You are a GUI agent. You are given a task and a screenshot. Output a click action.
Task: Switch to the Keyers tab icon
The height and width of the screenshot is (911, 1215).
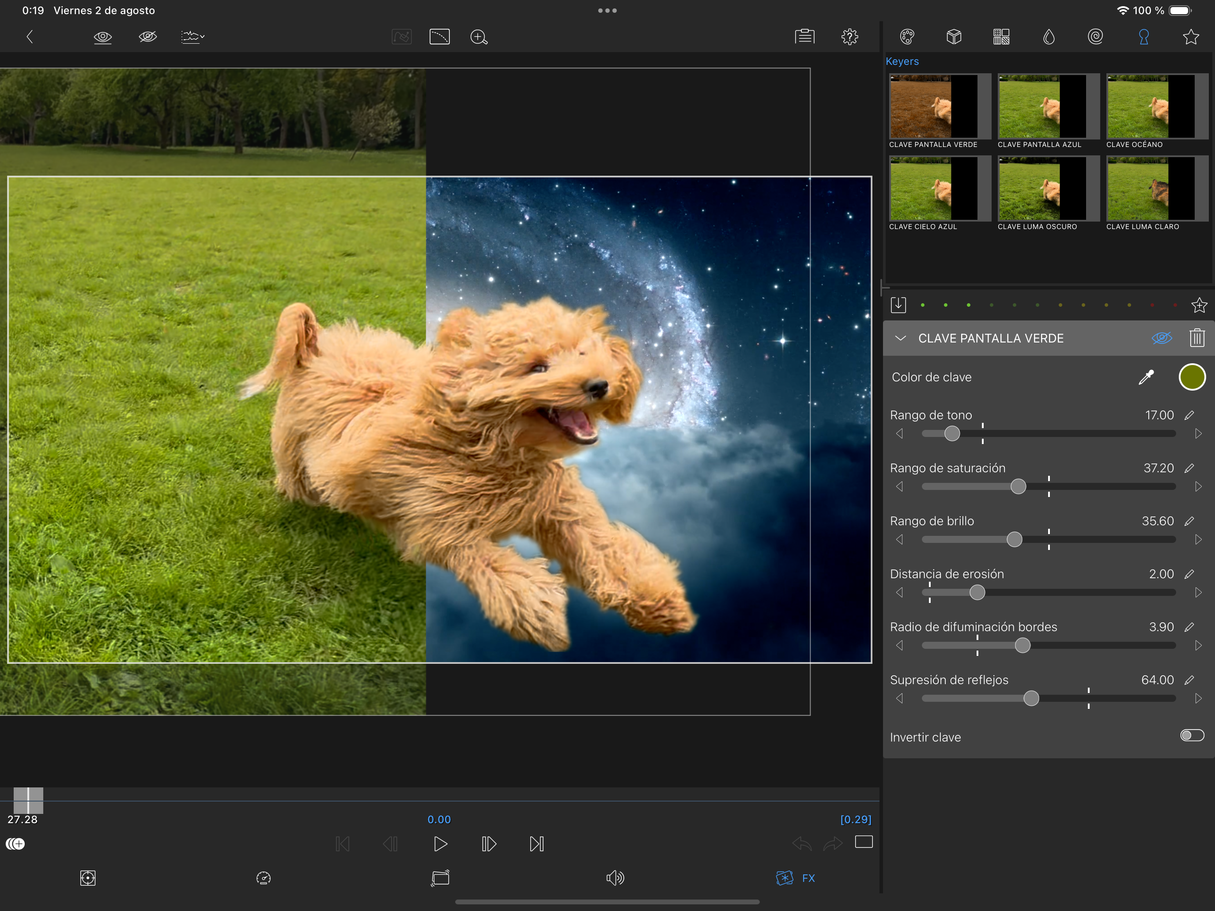tap(1143, 37)
